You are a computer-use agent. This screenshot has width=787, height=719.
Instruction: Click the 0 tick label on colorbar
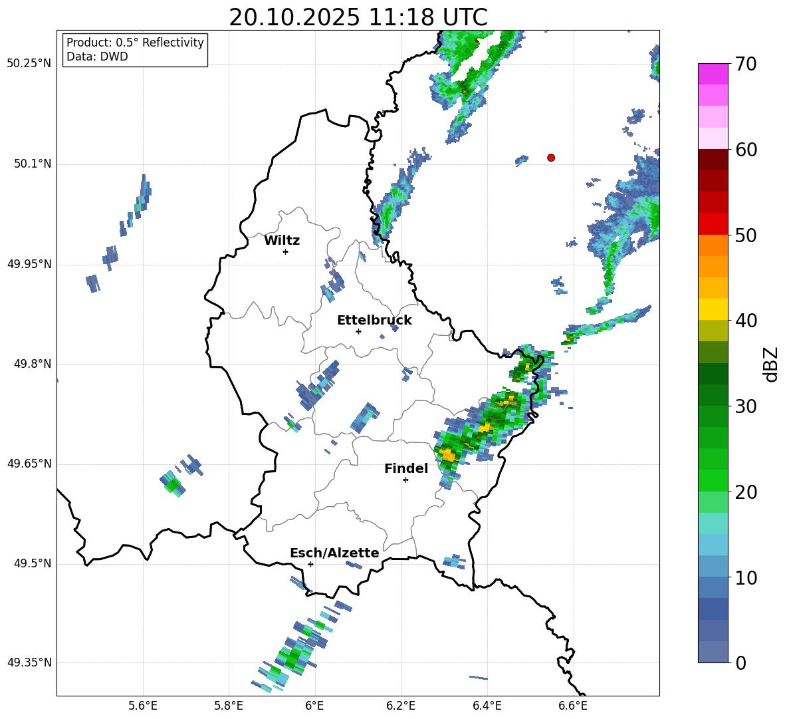point(740,663)
